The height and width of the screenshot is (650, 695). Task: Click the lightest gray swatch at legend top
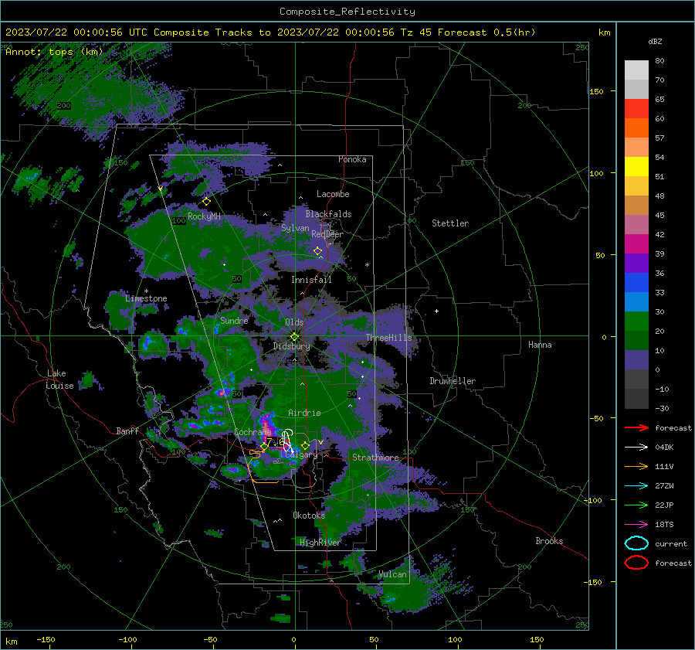pos(636,70)
